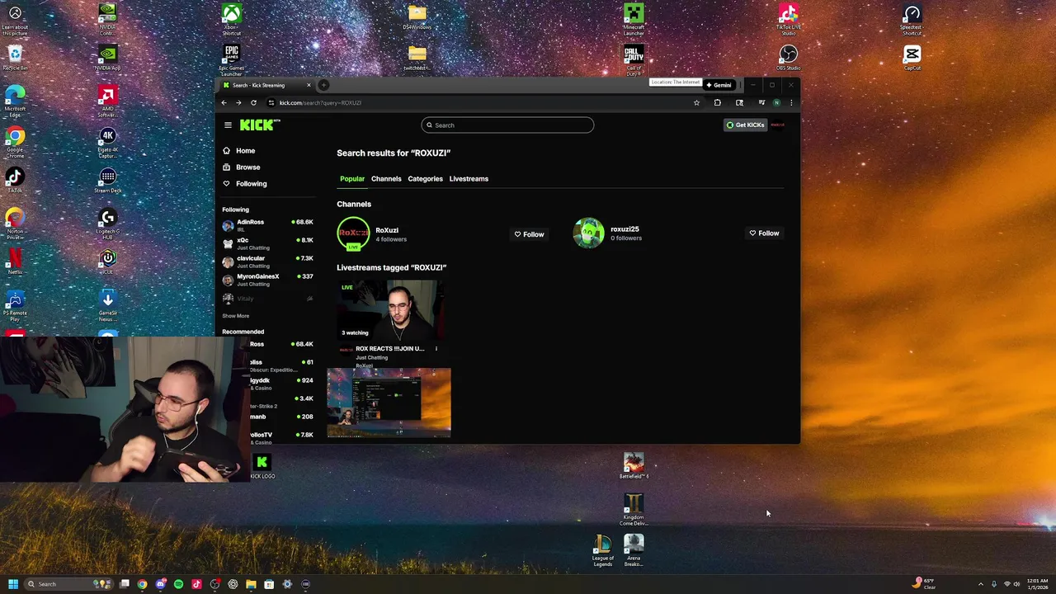Open Epic Games Launcher desktop icon

(232, 60)
